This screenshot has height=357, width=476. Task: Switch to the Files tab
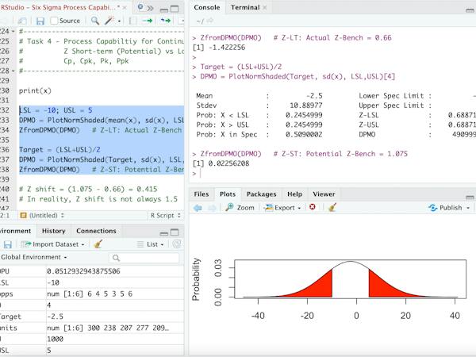[x=202, y=194]
